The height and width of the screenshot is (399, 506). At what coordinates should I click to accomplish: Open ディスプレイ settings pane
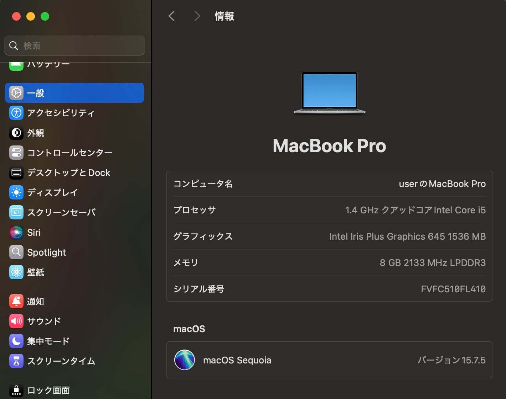pos(74,192)
